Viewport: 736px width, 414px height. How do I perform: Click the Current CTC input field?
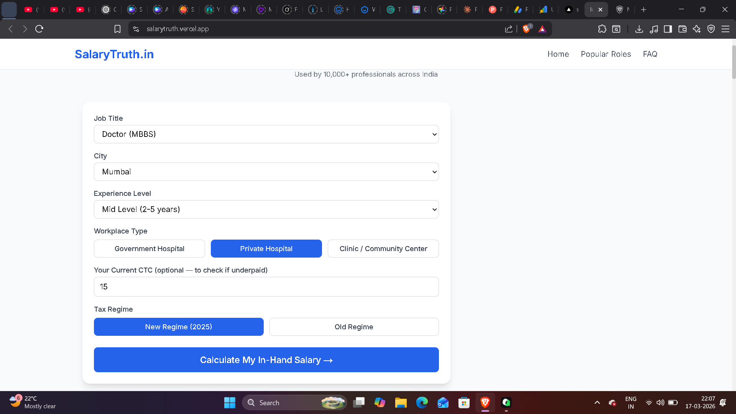pos(266,287)
